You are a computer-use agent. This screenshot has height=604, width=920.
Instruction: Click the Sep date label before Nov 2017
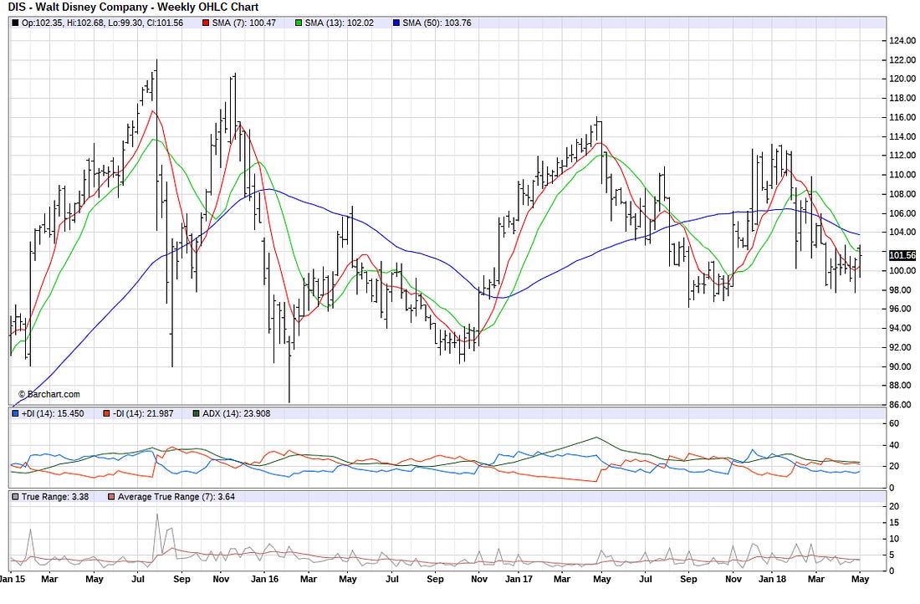pos(689,580)
